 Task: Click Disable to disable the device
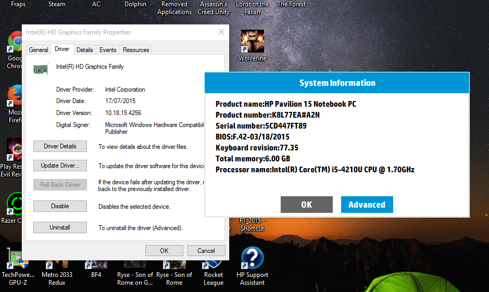[60, 206]
